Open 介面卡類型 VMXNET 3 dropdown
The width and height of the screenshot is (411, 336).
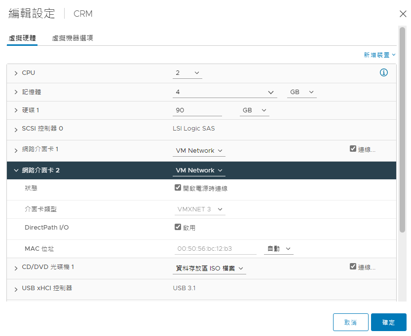click(200, 209)
